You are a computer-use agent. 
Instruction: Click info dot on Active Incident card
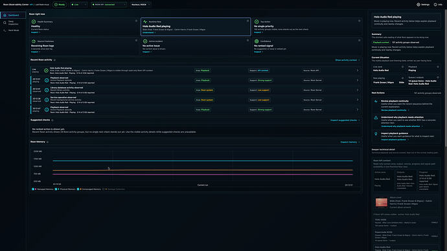click(247, 40)
